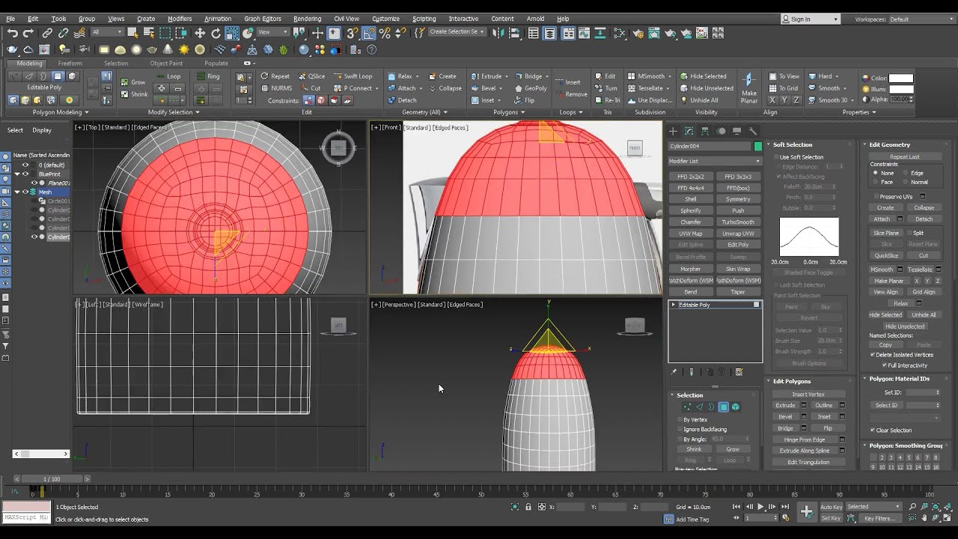This screenshot has width=958, height=539.
Task: Toggle the Preserve UVs checkbox
Action: (x=876, y=197)
